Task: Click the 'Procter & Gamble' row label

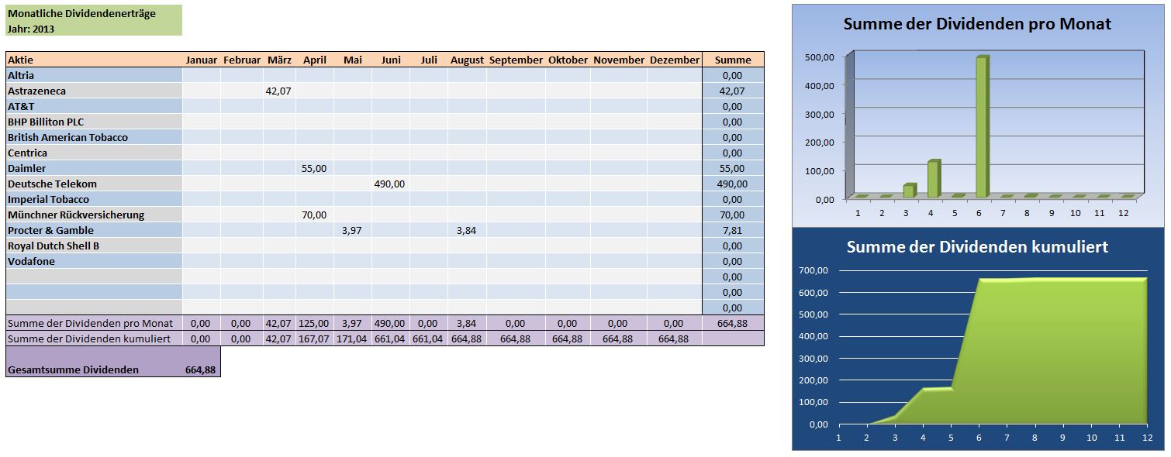Action: (94, 230)
